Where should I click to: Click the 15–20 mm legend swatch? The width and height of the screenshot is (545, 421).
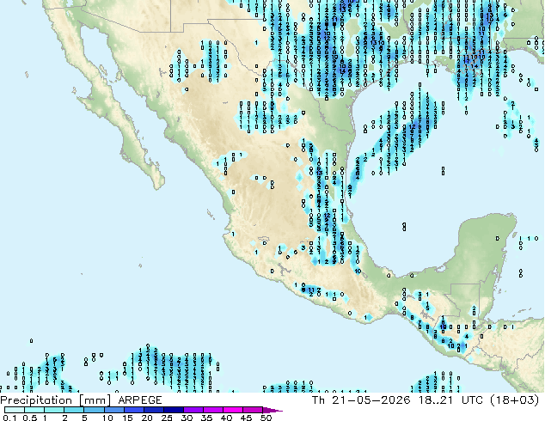133,410
